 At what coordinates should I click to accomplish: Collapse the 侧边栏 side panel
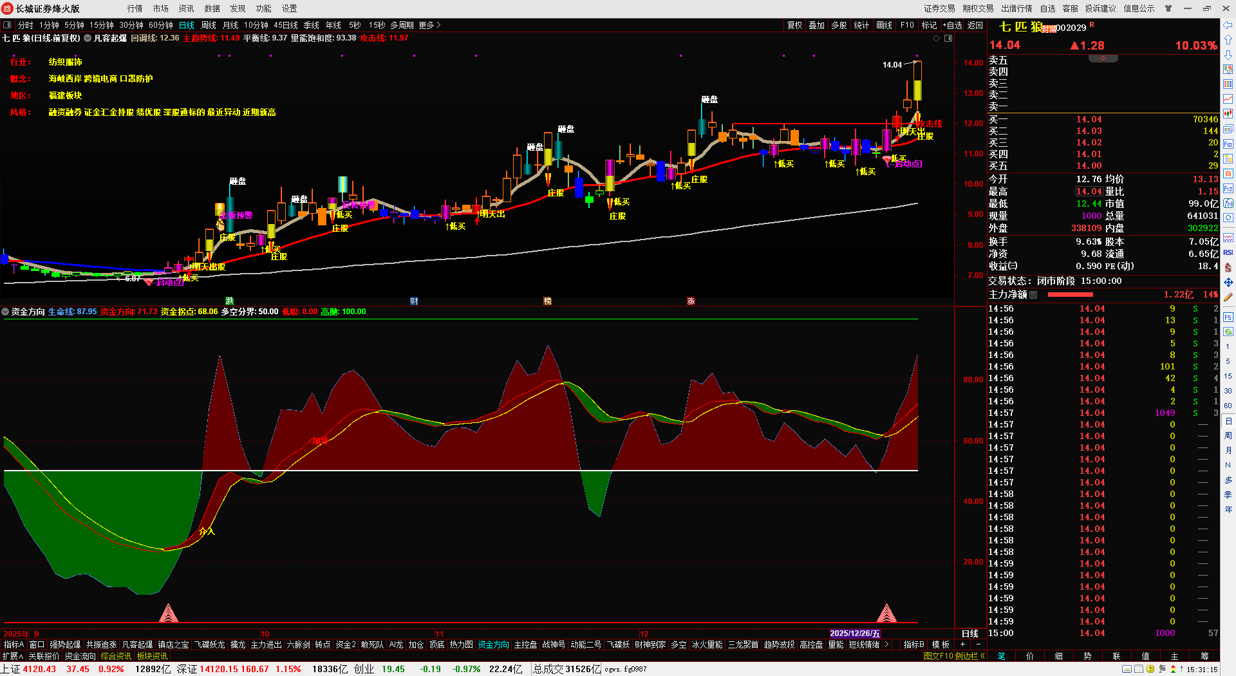pos(970,656)
